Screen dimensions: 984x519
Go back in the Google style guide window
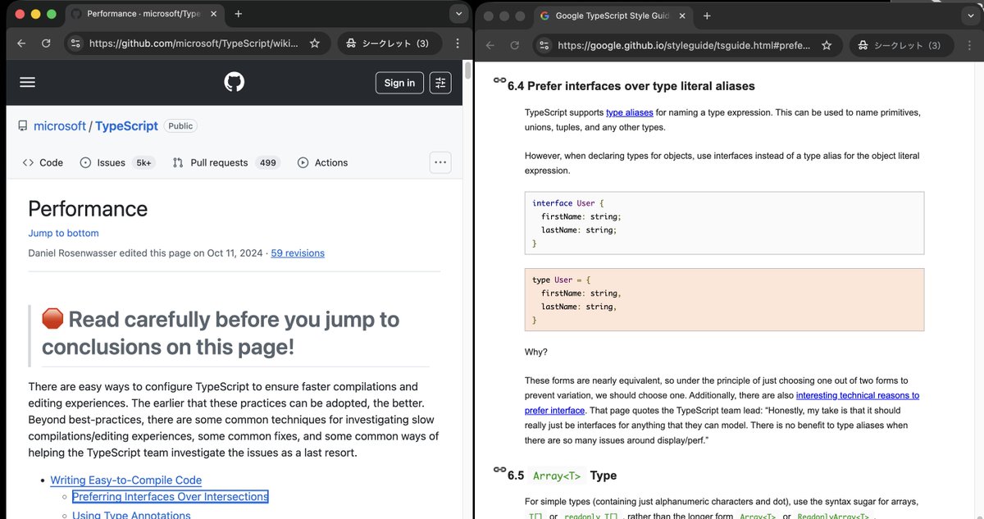point(490,45)
